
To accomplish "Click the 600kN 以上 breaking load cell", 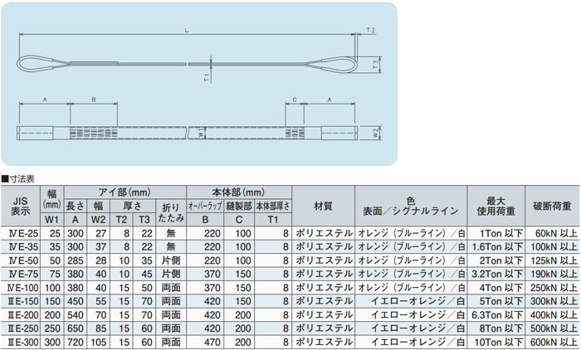I will tap(552, 341).
